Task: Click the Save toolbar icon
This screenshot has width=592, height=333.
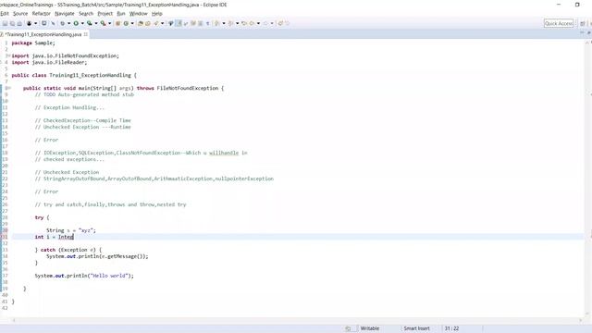Action: coord(5,23)
